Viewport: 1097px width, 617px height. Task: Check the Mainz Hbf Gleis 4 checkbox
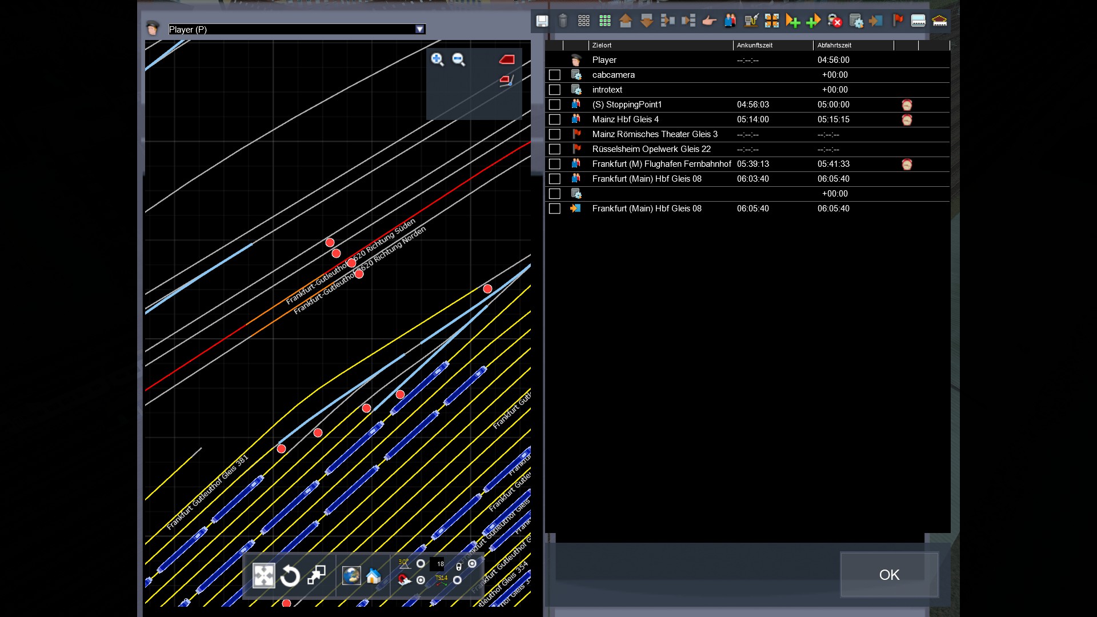point(554,119)
